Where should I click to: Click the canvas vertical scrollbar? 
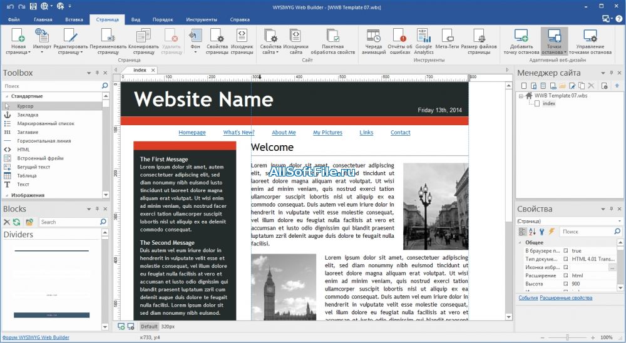[508, 202]
